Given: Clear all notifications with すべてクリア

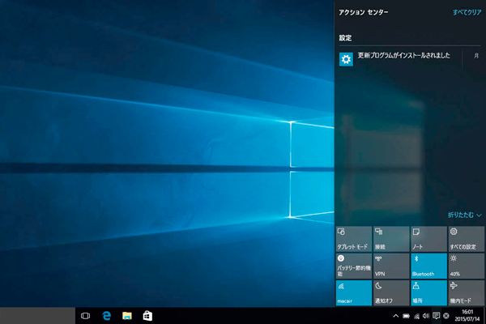Looking at the screenshot, I should coord(467,12).
